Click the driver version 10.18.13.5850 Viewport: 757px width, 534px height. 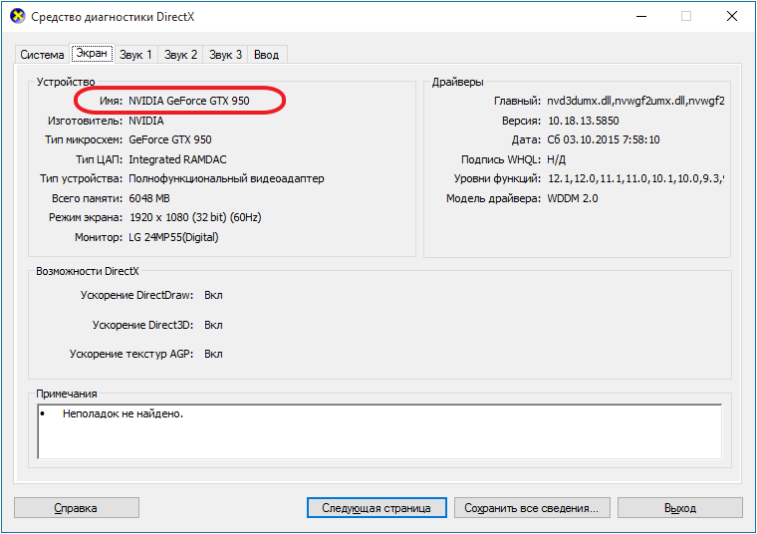[584, 121]
